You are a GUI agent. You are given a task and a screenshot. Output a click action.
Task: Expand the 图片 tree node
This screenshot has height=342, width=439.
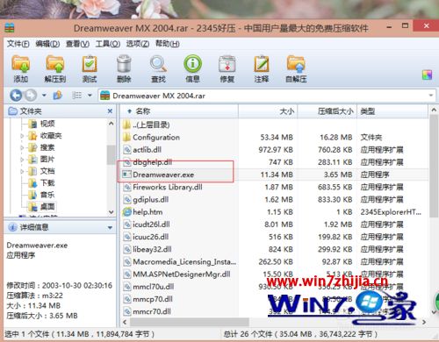22,160
